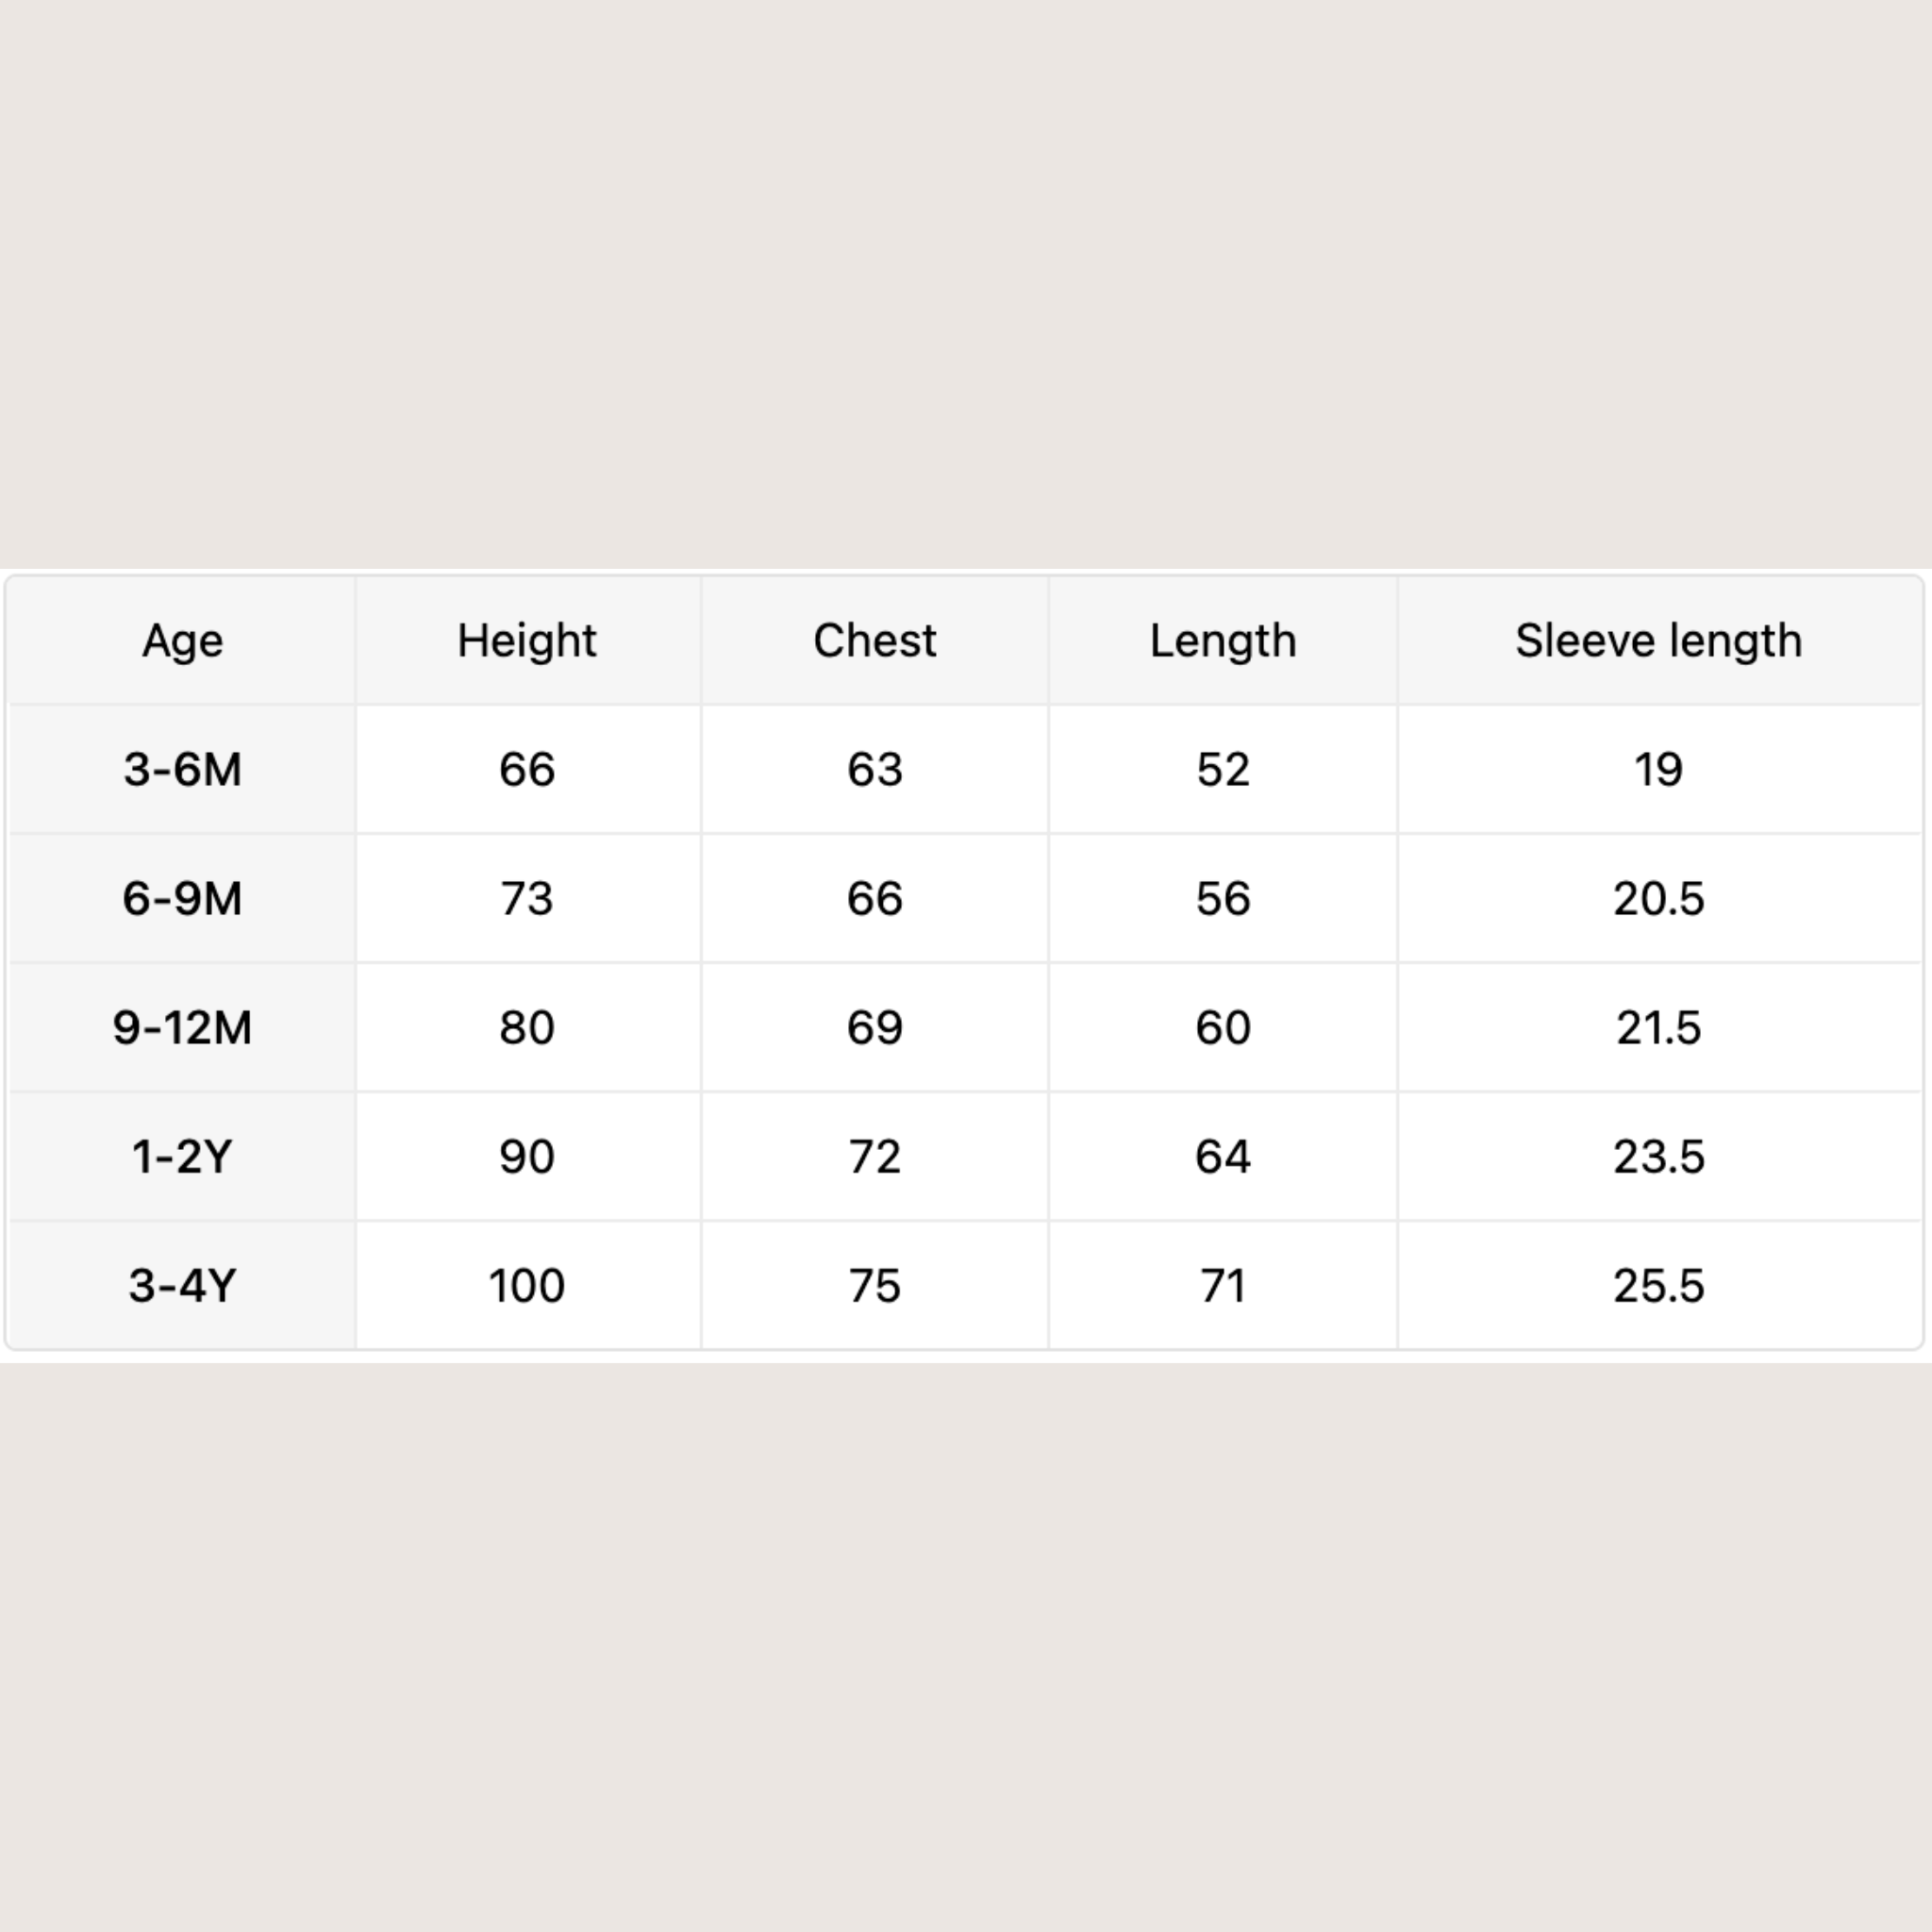This screenshot has height=1932, width=1932.
Task: Click height value 100 for 3-4Y
Action: (527, 1286)
